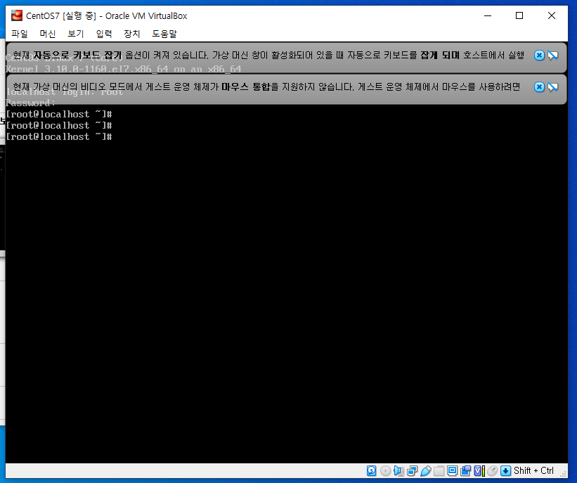Open the display settings status icon
Viewport: 577px width, 483px height.
(453, 471)
